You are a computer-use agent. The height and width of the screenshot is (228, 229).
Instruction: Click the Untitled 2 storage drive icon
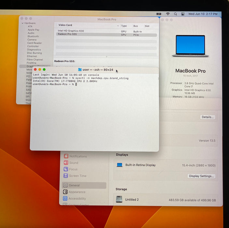(119, 199)
